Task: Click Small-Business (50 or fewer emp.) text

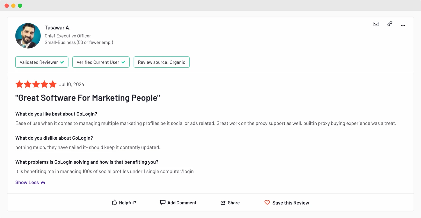Action: [x=79, y=42]
